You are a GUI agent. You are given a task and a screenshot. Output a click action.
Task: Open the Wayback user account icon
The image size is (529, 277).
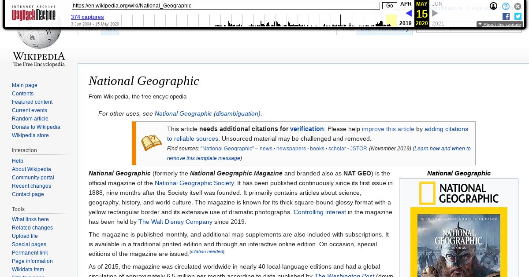pos(494,6)
